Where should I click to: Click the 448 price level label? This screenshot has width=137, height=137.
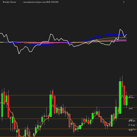click(x=131, y=109)
